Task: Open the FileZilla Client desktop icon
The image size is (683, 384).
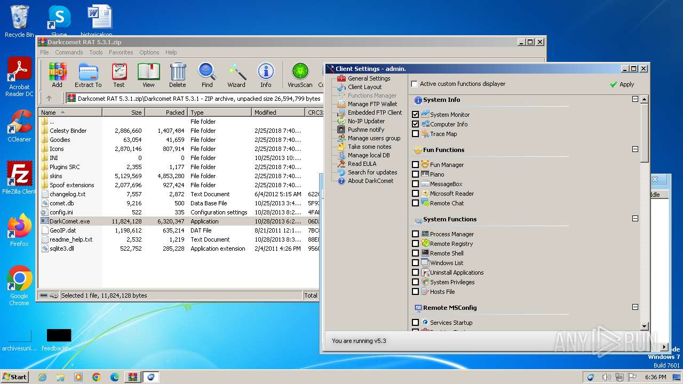Action: click(19, 178)
